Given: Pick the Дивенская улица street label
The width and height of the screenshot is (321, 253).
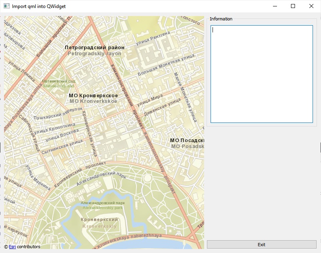Looking at the screenshot, I should 162,107.
